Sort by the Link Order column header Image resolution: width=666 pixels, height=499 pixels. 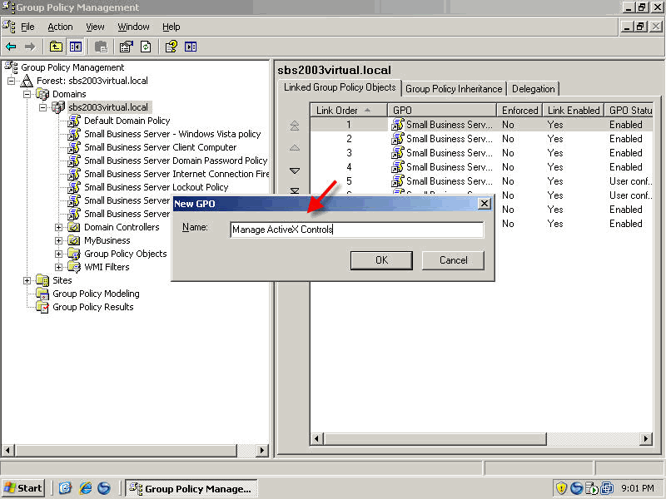(x=348, y=111)
